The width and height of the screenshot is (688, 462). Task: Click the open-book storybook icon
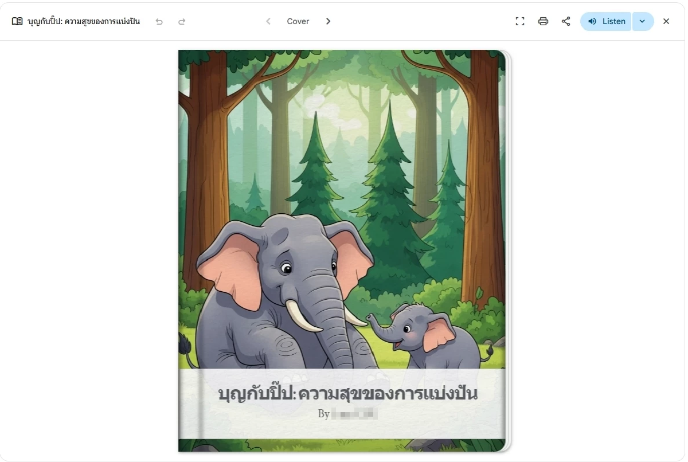[17, 21]
